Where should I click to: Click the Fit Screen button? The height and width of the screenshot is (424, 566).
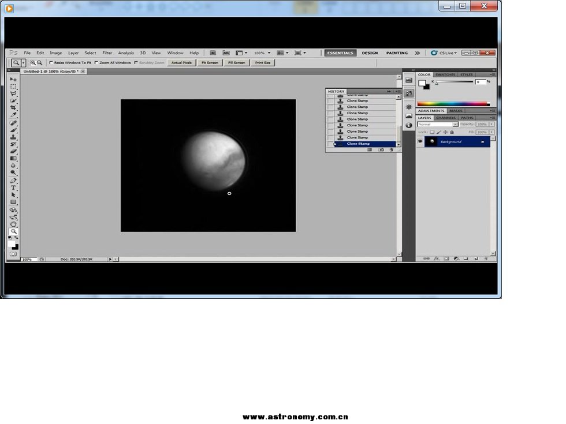210,63
